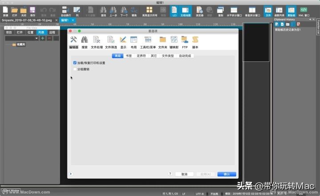This screenshot has height=196, width=320.
Task: Click the 上一步 find previous icon
Action: (113, 11)
